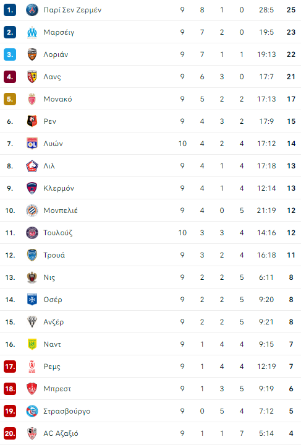Click the Marseille club logo

click(x=32, y=32)
